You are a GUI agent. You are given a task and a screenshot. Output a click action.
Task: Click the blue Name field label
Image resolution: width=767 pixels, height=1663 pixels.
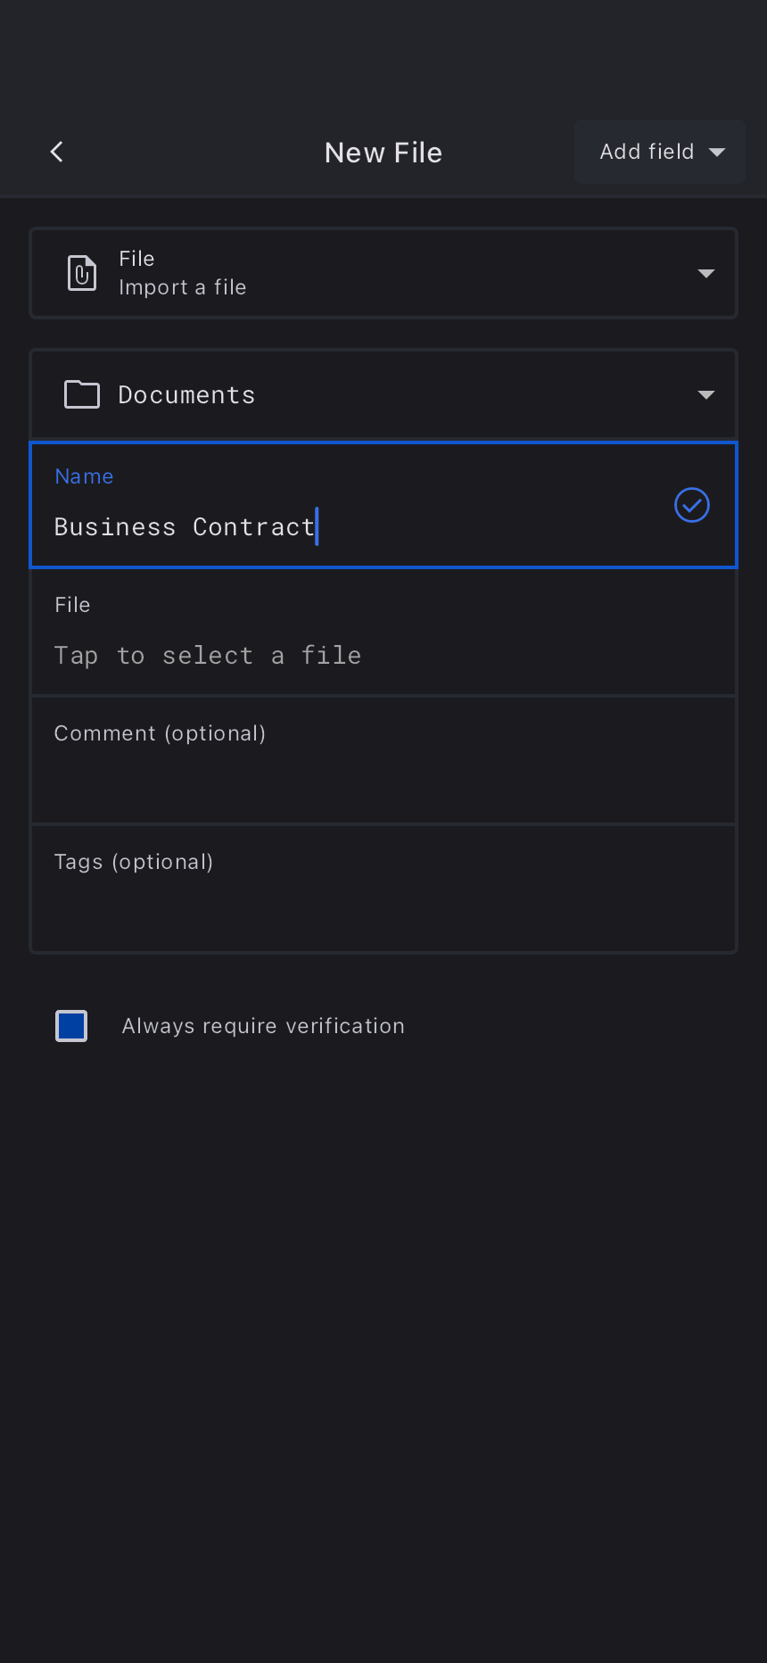click(84, 476)
